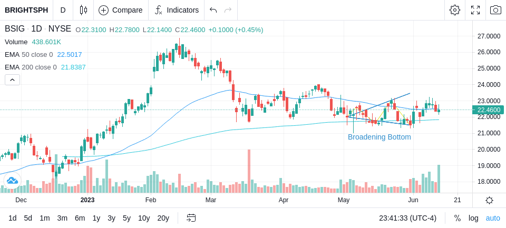
Task: Click the 21.8387 EMA 200 value
Action: [73, 67]
